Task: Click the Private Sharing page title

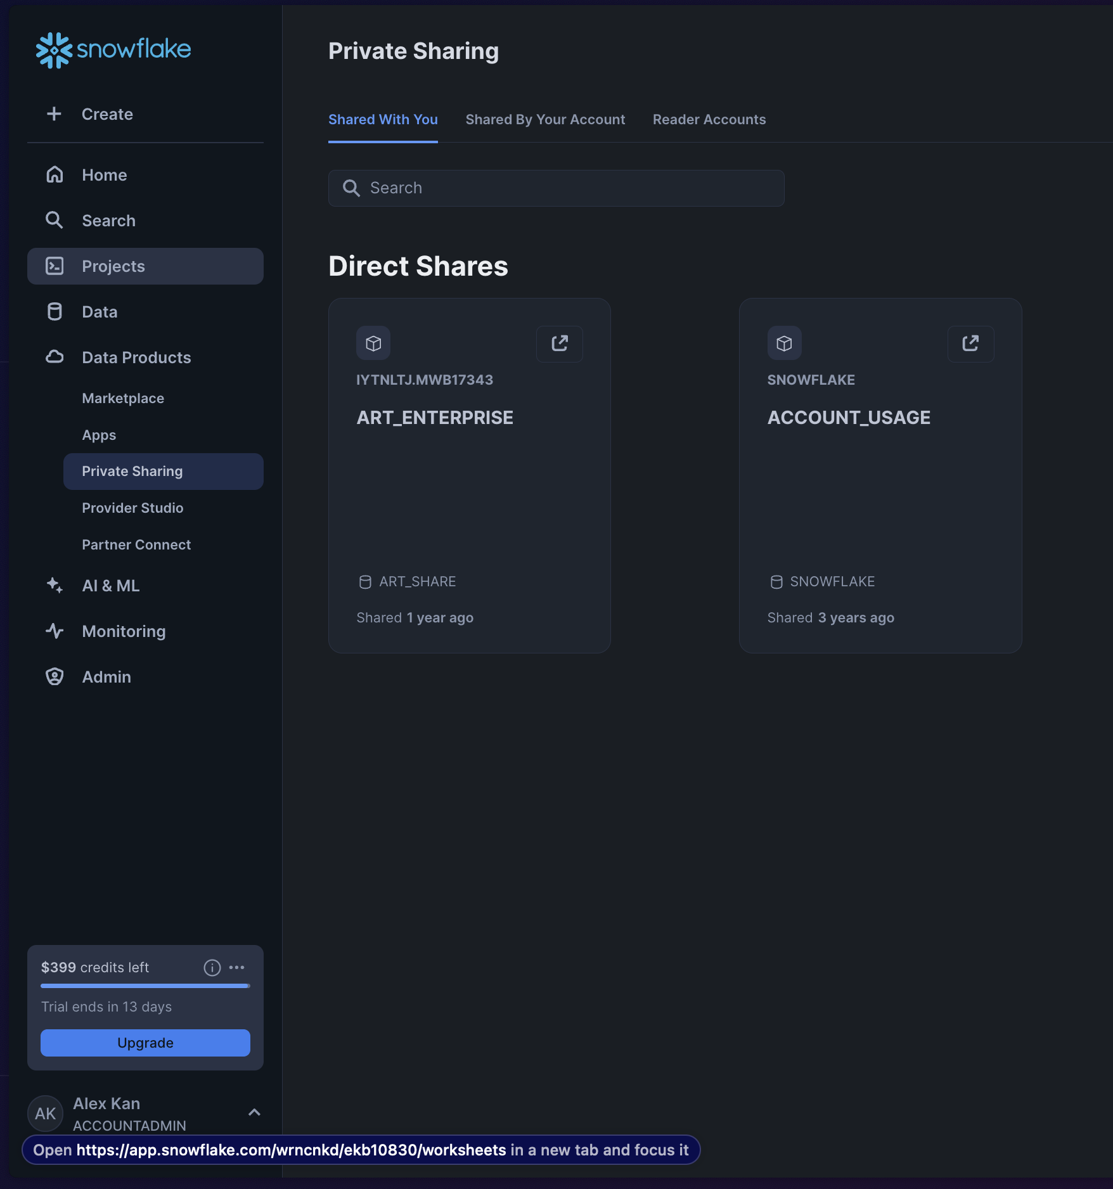Action: point(414,51)
